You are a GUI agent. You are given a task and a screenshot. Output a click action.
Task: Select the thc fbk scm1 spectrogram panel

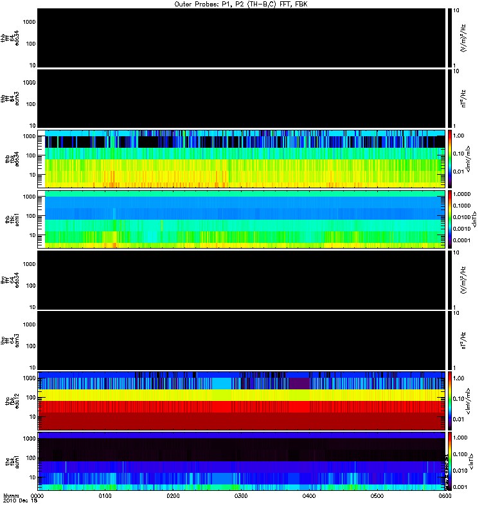pos(241,461)
